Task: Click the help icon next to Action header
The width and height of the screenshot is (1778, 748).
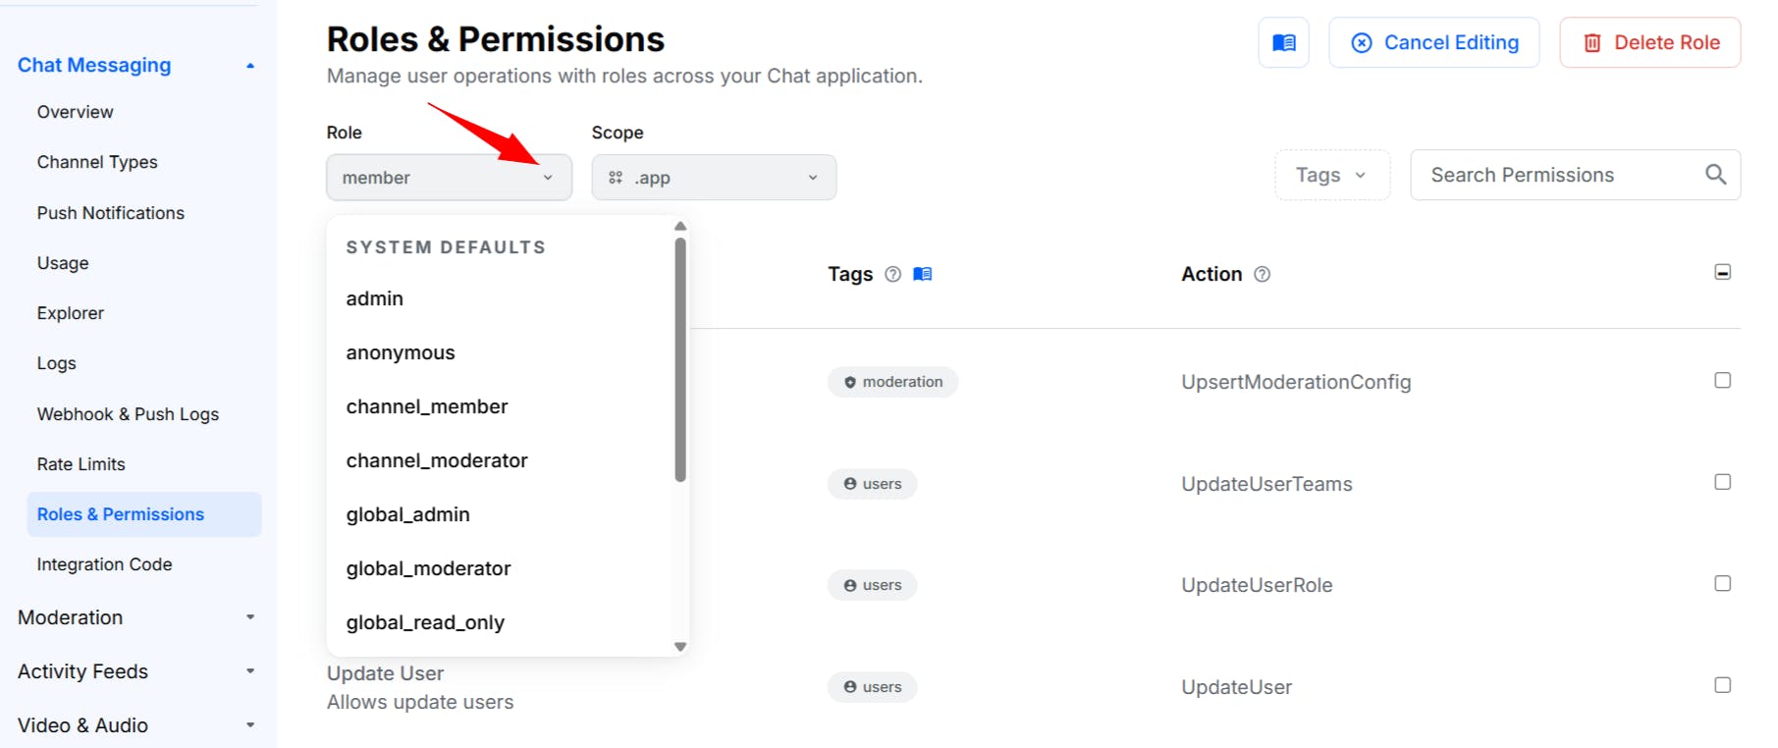Action: click(x=1263, y=274)
